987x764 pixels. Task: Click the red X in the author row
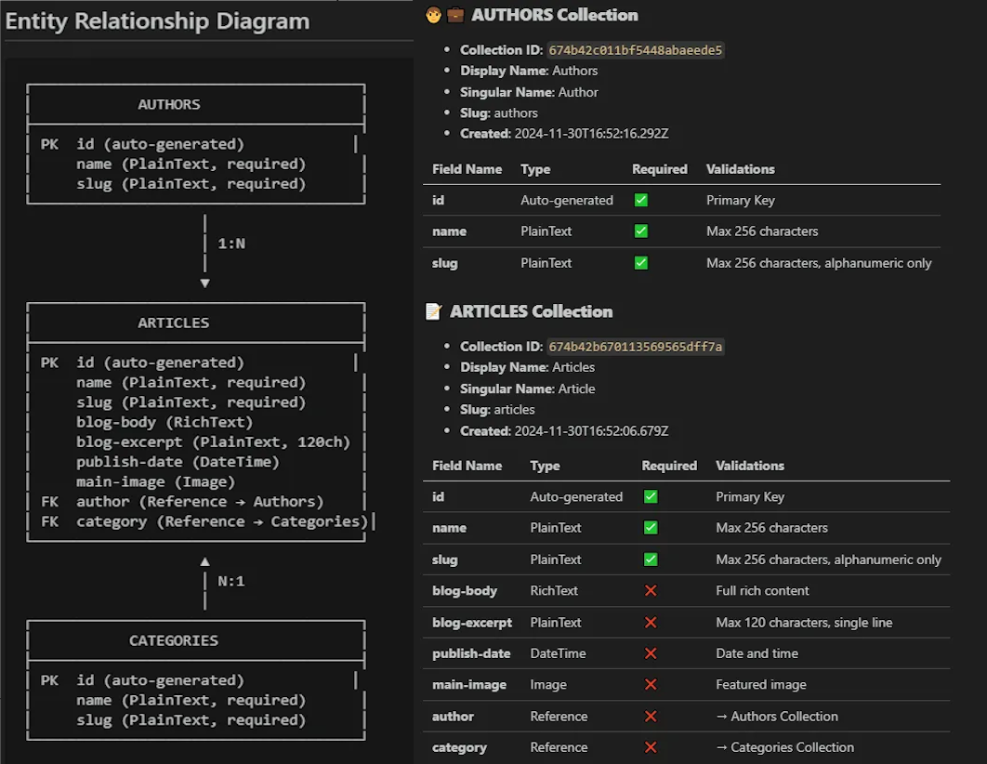651,717
